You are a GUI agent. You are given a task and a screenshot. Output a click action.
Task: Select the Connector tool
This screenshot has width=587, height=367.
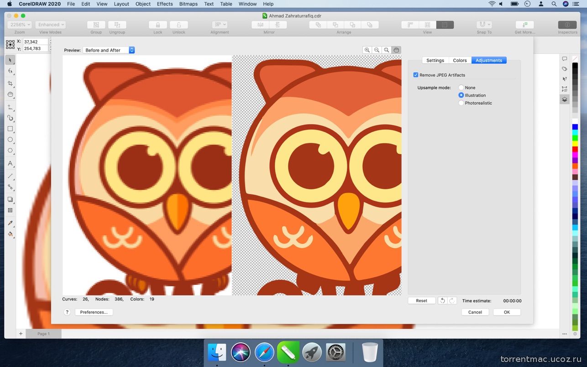[x=10, y=187]
